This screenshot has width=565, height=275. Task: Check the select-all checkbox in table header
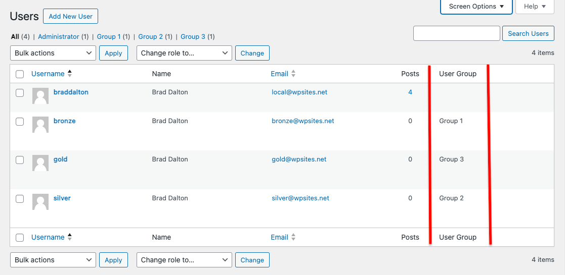20,74
